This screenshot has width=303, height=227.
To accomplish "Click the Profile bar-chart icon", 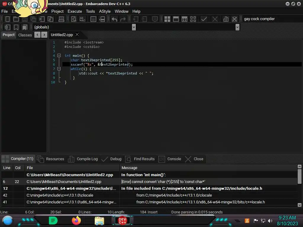I will 226,19.
